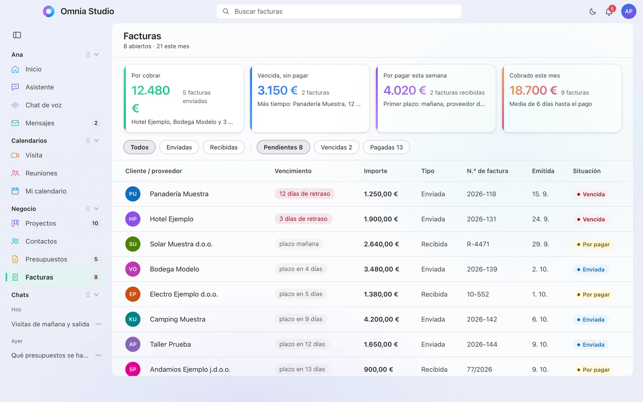Open Mensajes
Screen dimensions: 643x402
click(x=55, y=123)
